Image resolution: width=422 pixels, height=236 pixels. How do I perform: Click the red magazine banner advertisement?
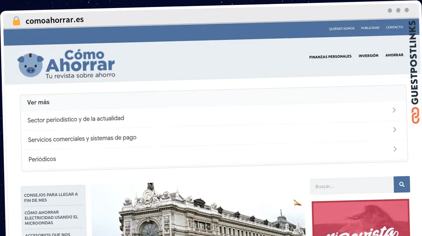pyautogui.click(x=360, y=218)
